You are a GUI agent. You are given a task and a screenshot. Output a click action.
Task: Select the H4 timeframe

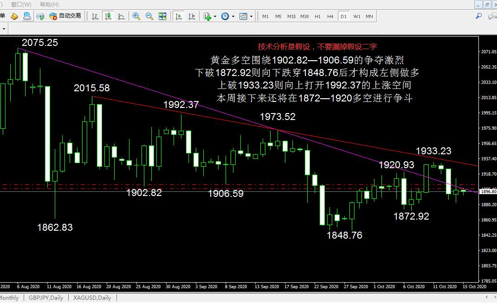[x=330, y=17]
